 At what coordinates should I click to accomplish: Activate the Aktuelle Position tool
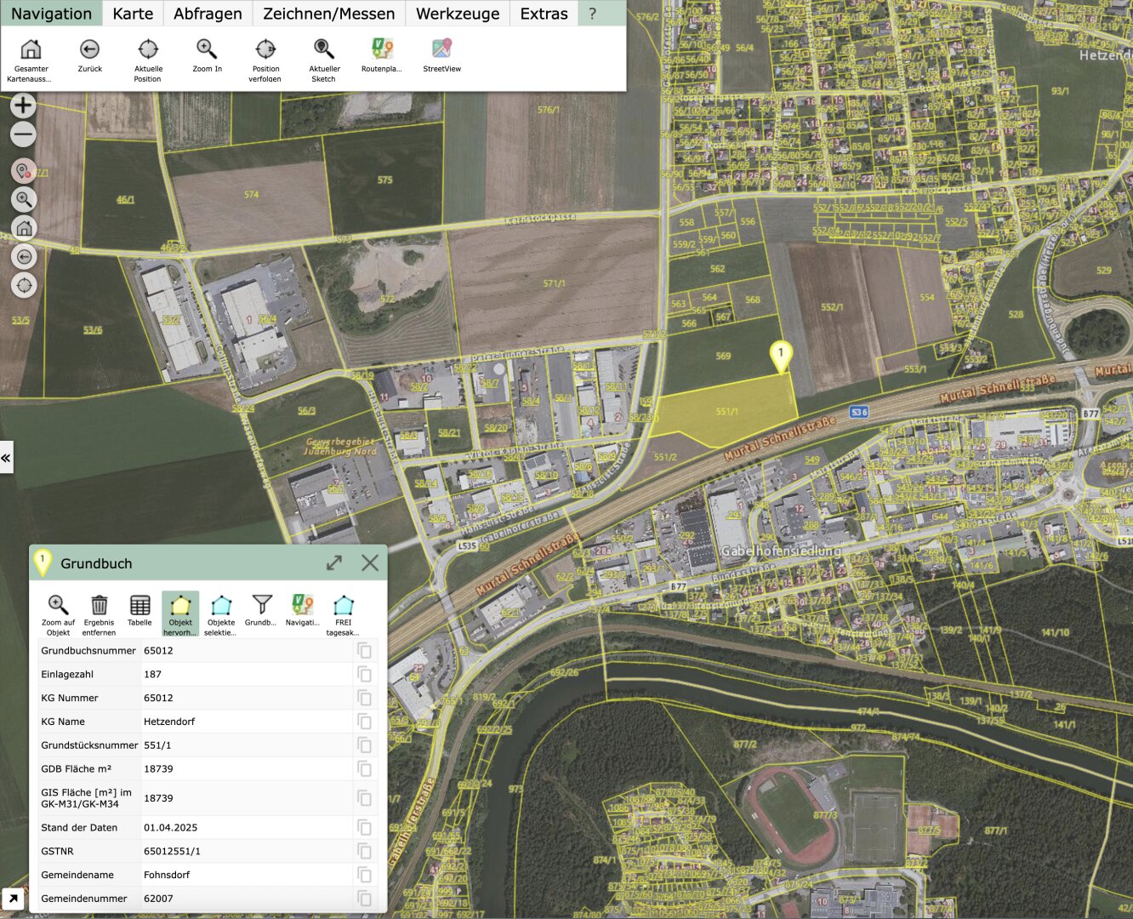tap(148, 49)
